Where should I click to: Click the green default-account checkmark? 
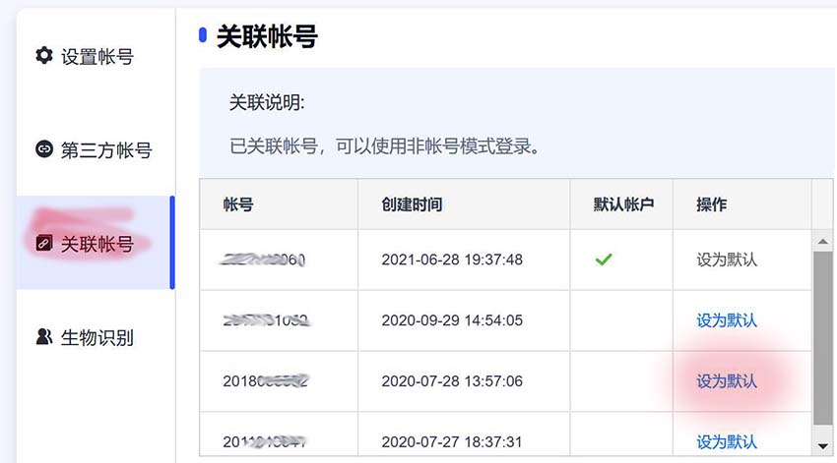pyautogui.click(x=604, y=260)
